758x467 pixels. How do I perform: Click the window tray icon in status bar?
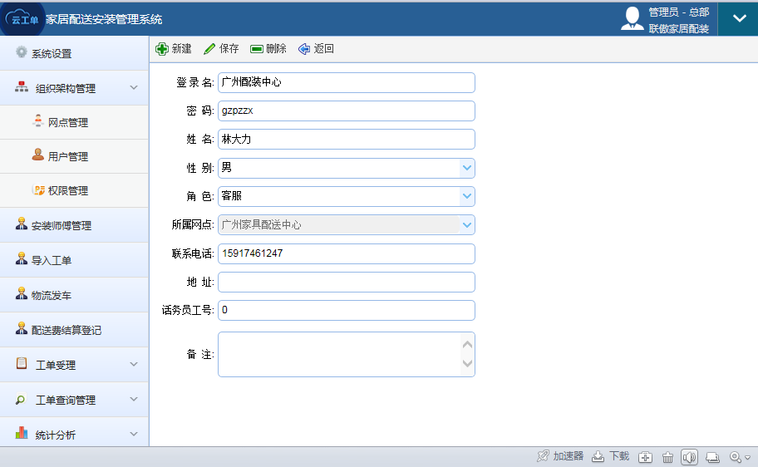(712, 457)
